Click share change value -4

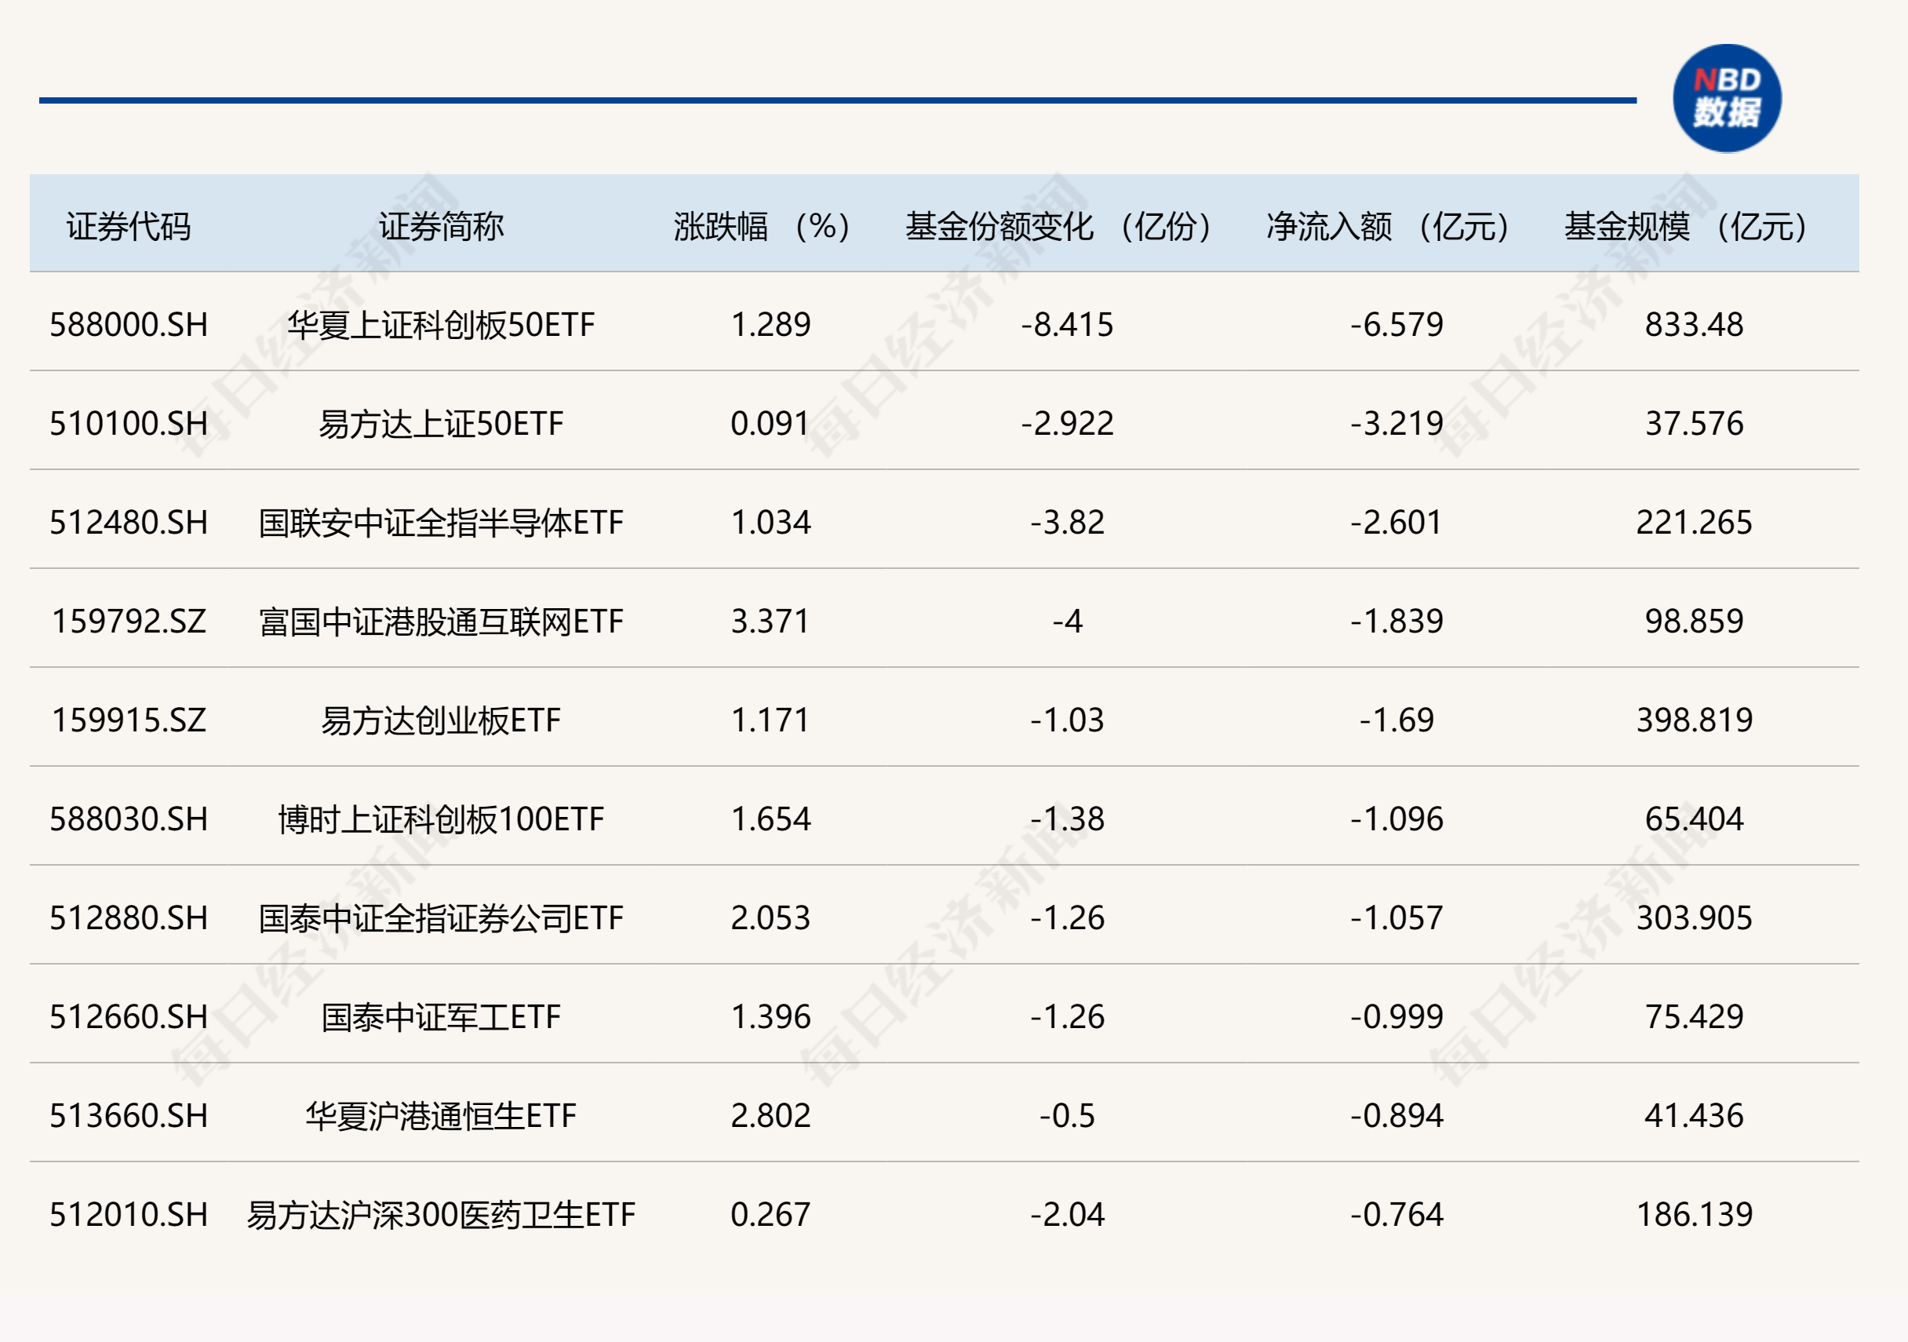[1067, 621]
